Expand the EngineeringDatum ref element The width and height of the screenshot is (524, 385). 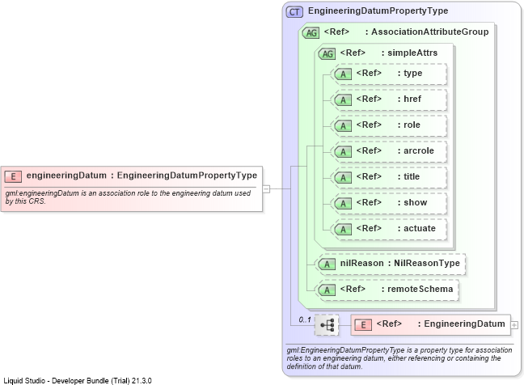pyautogui.click(x=514, y=325)
